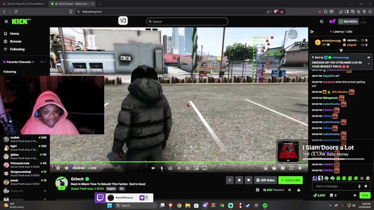Open the chat settings gear
The width and height of the screenshot is (374, 210).
coord(355,195)
